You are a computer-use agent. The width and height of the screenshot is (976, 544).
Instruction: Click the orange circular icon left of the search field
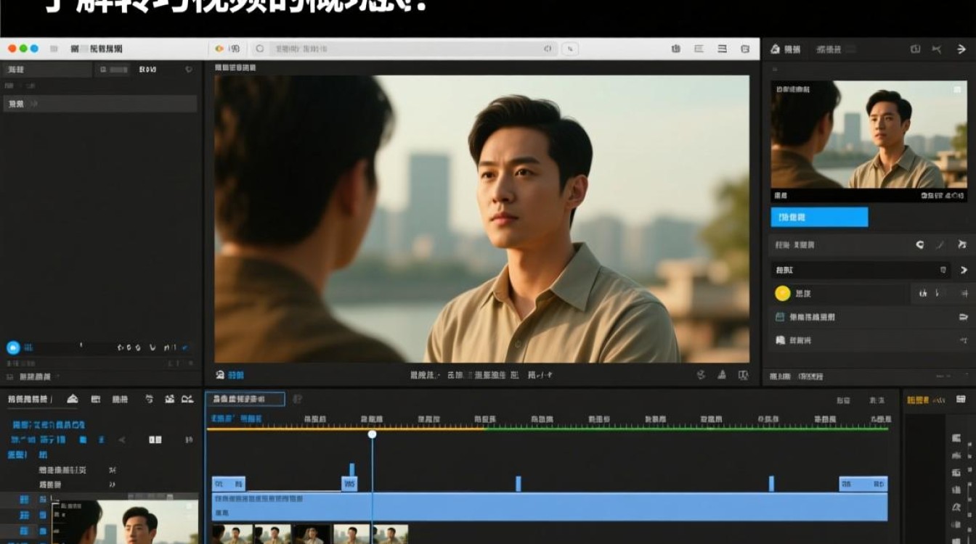[219, 49]
